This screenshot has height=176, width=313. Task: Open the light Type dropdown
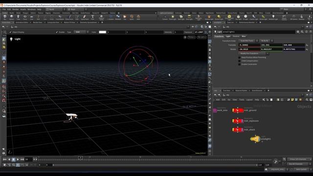pyautogui.click(x=81, y=32)
